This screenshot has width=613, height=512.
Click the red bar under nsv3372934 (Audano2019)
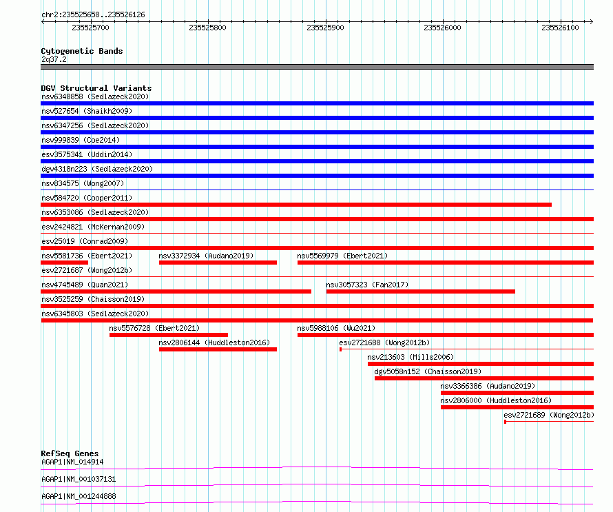(218, 263)
